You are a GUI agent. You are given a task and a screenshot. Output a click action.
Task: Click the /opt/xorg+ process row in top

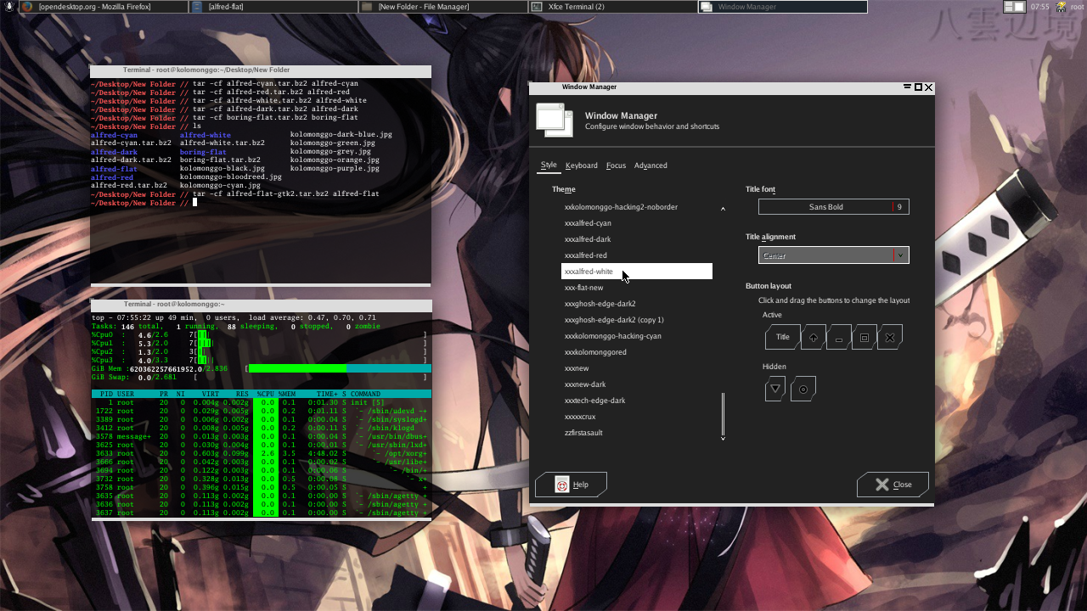261,454
